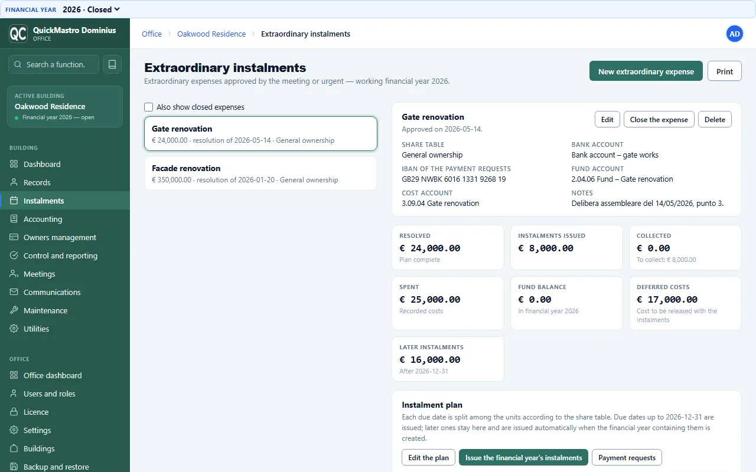This screenshot has height=472, width=756.
Task: Click the Later Instalments € 16,000.00 value
Action: 429,359
